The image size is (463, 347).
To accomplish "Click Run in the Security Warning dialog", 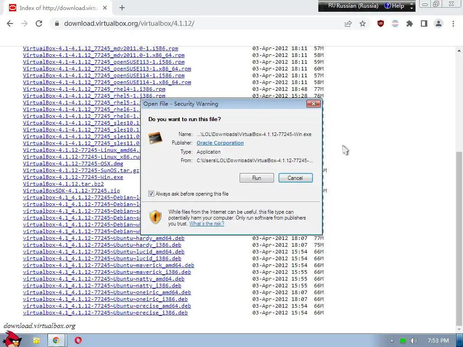I will (257, 178).
